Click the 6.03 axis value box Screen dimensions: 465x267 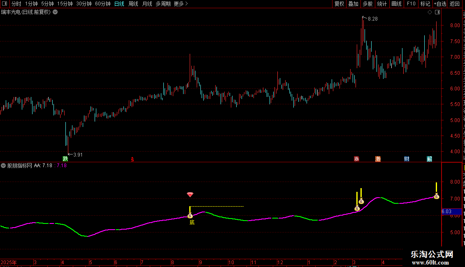(451, 212)
